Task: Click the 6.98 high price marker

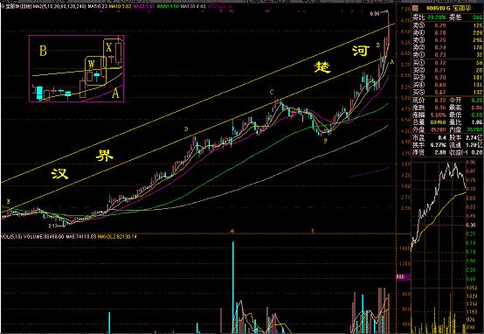Action: (x=374, y=14)
